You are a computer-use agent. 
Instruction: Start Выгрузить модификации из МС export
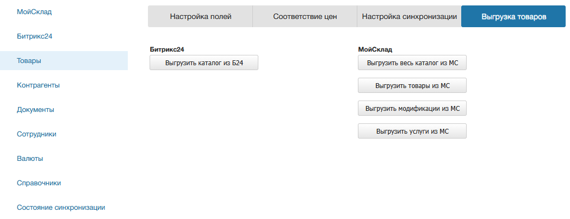tap(412, 109)
